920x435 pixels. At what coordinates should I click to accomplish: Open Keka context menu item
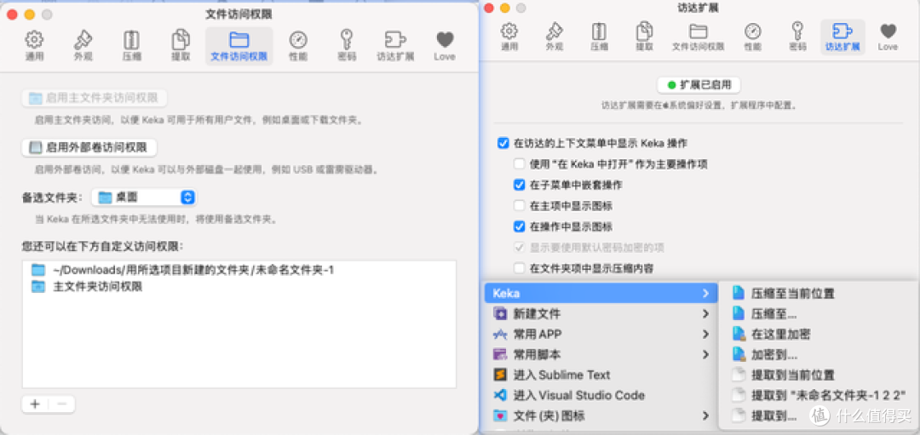click(601, 293)
